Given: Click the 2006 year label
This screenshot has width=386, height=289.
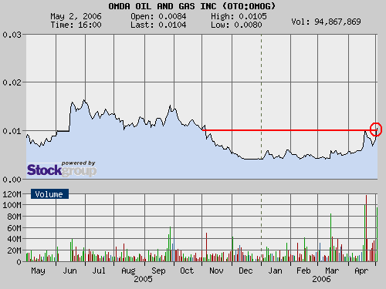Looking at the screenshot, I should click(321, 279).
